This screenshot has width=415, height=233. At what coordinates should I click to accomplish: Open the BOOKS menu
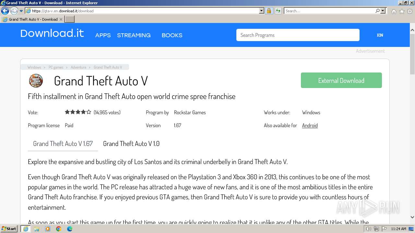(172, 35)
